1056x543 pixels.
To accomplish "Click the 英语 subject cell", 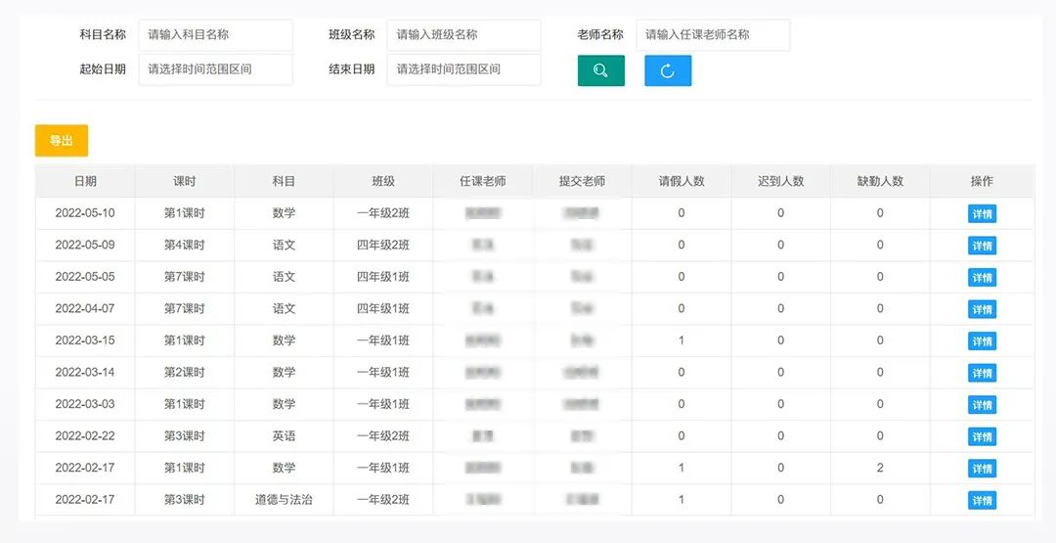I will click(x=284, y=436).
